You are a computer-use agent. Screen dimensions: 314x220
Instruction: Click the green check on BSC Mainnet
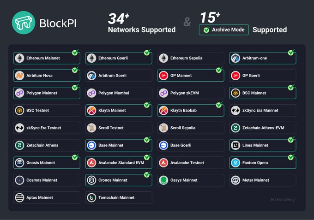[291, 87]
